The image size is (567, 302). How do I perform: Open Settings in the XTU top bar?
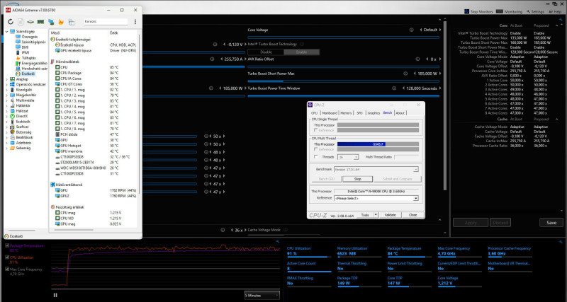(535, 11)
